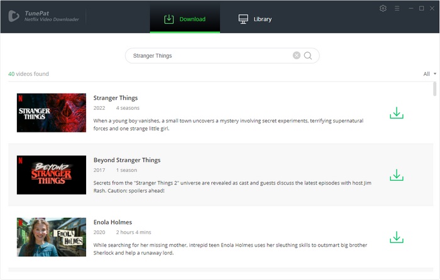Click the 4 seasons label
Screen dimensions: 440x280
click(x=128, y=108)
